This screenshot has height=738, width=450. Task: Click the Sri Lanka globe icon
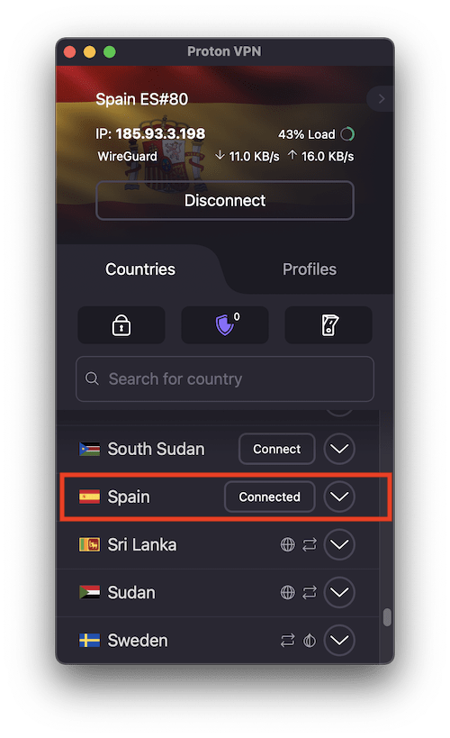coord(287,544)
